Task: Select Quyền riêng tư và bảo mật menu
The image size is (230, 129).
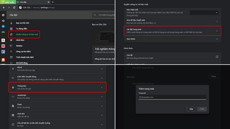Action: click(x=27, y=34)
